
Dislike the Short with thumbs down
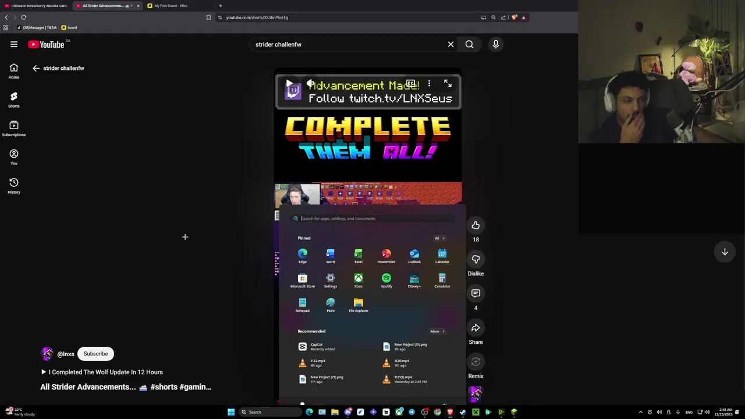coord(476,260)
